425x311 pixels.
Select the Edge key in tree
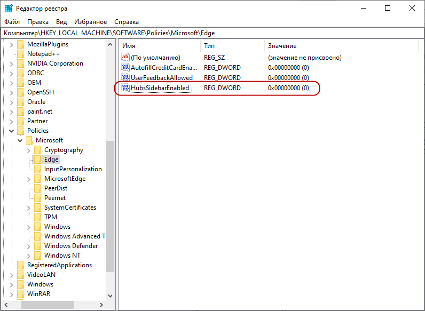pyautogui.click(x=51, y=160)
